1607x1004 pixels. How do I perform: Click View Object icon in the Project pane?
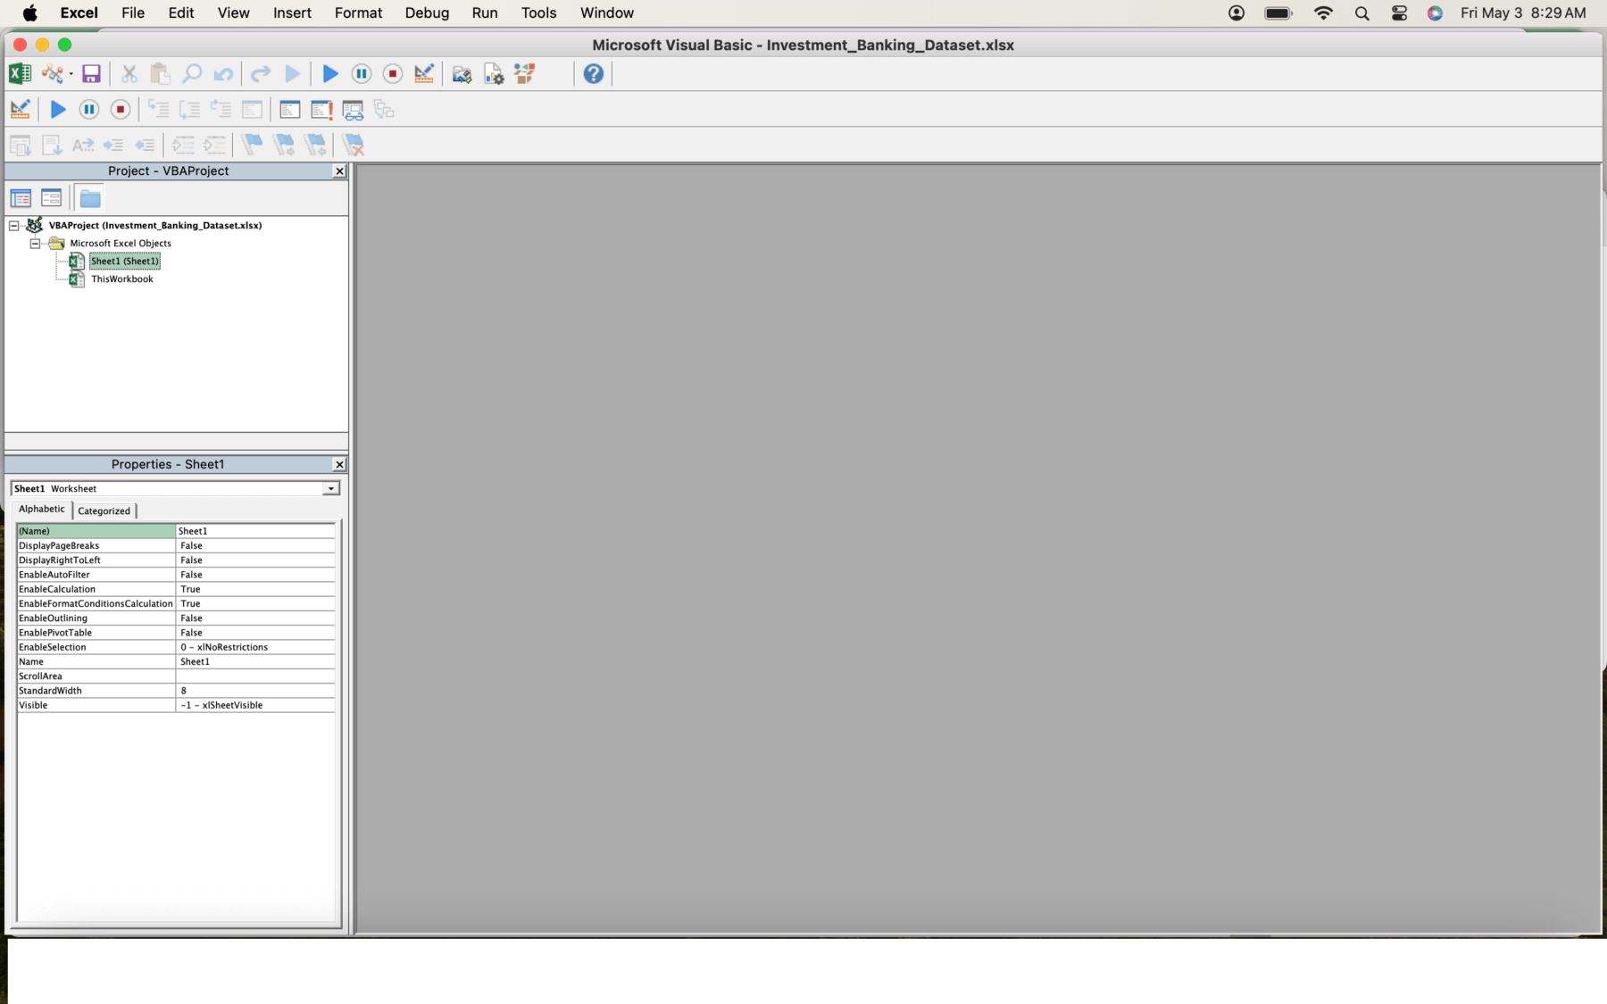coord(52,198)
